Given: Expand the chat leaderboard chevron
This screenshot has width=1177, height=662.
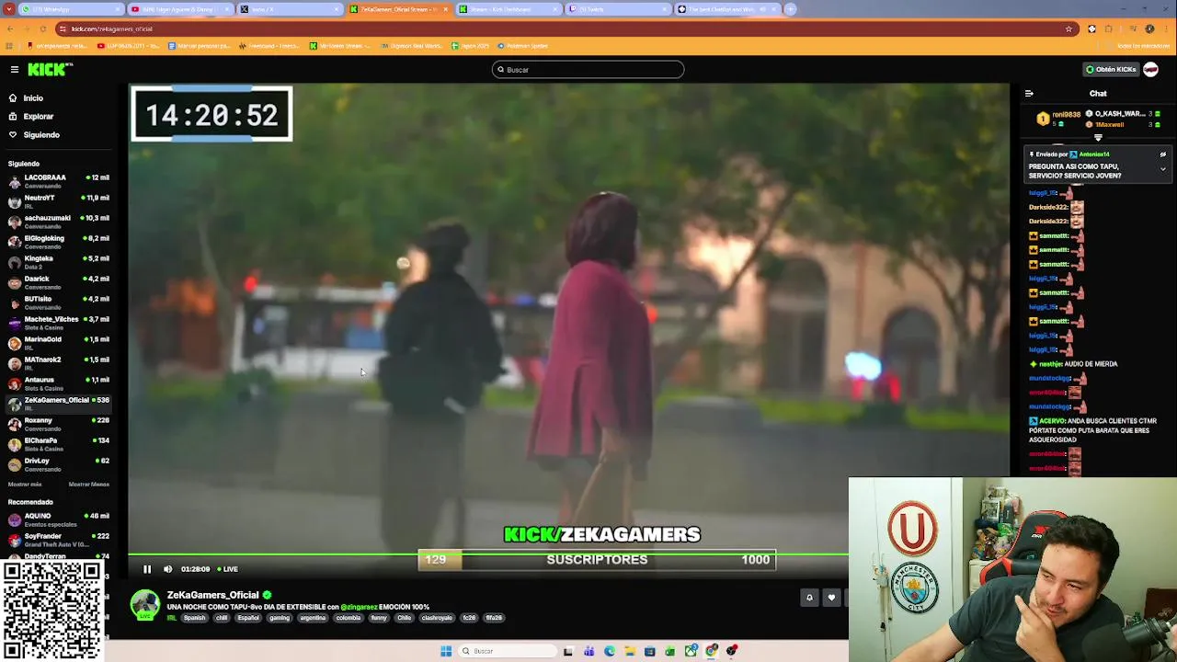Looking at the screenshot, I should pyautogui.click(x=1098, y=137).
